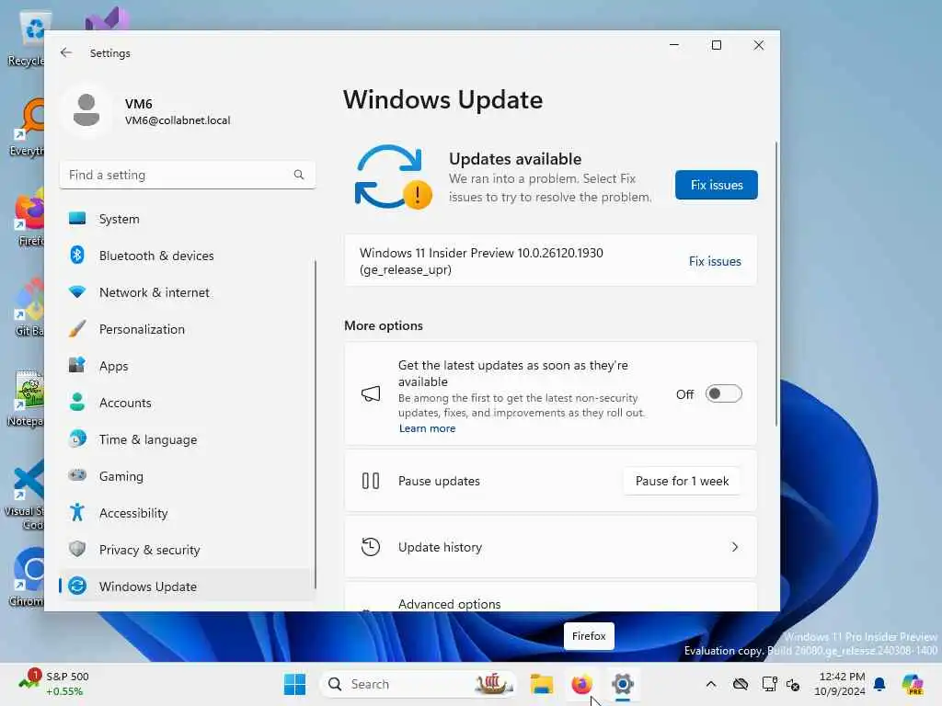Click the Bluetooth icon in sidebar
Viewport: 942px width, 706px height.
point(77,256)
